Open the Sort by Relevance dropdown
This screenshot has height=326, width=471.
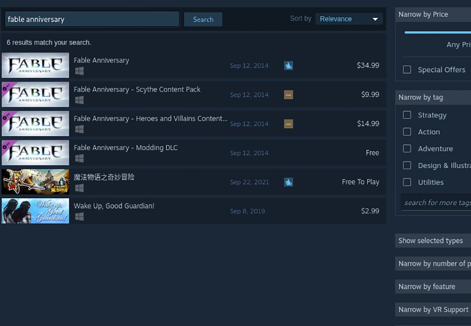pos(349,19)
